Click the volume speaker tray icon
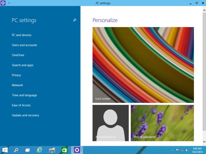 [x=187, y=150]
